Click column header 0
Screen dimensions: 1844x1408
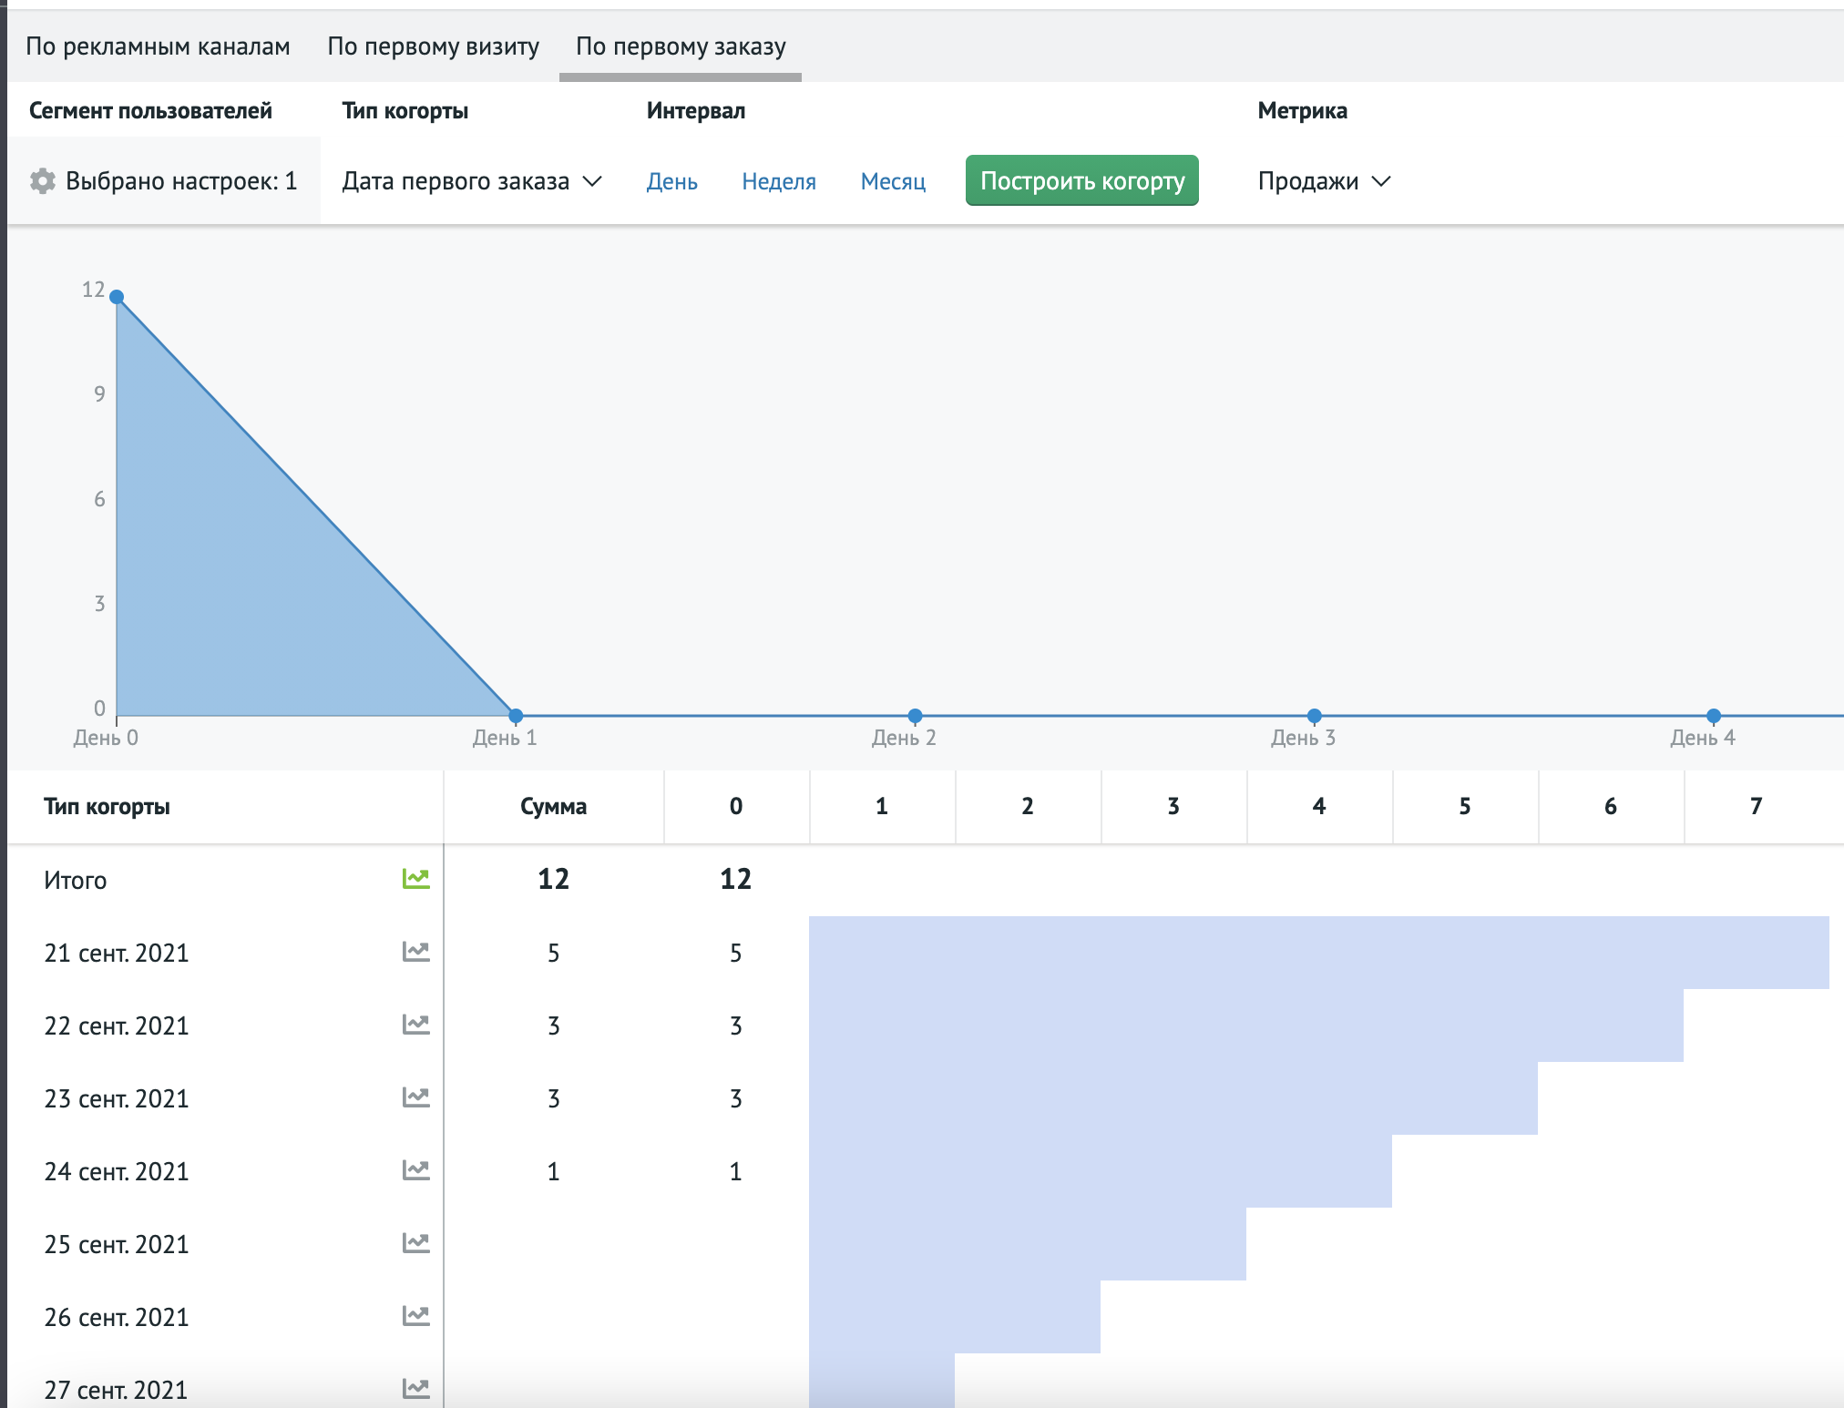tap(736, 806)
